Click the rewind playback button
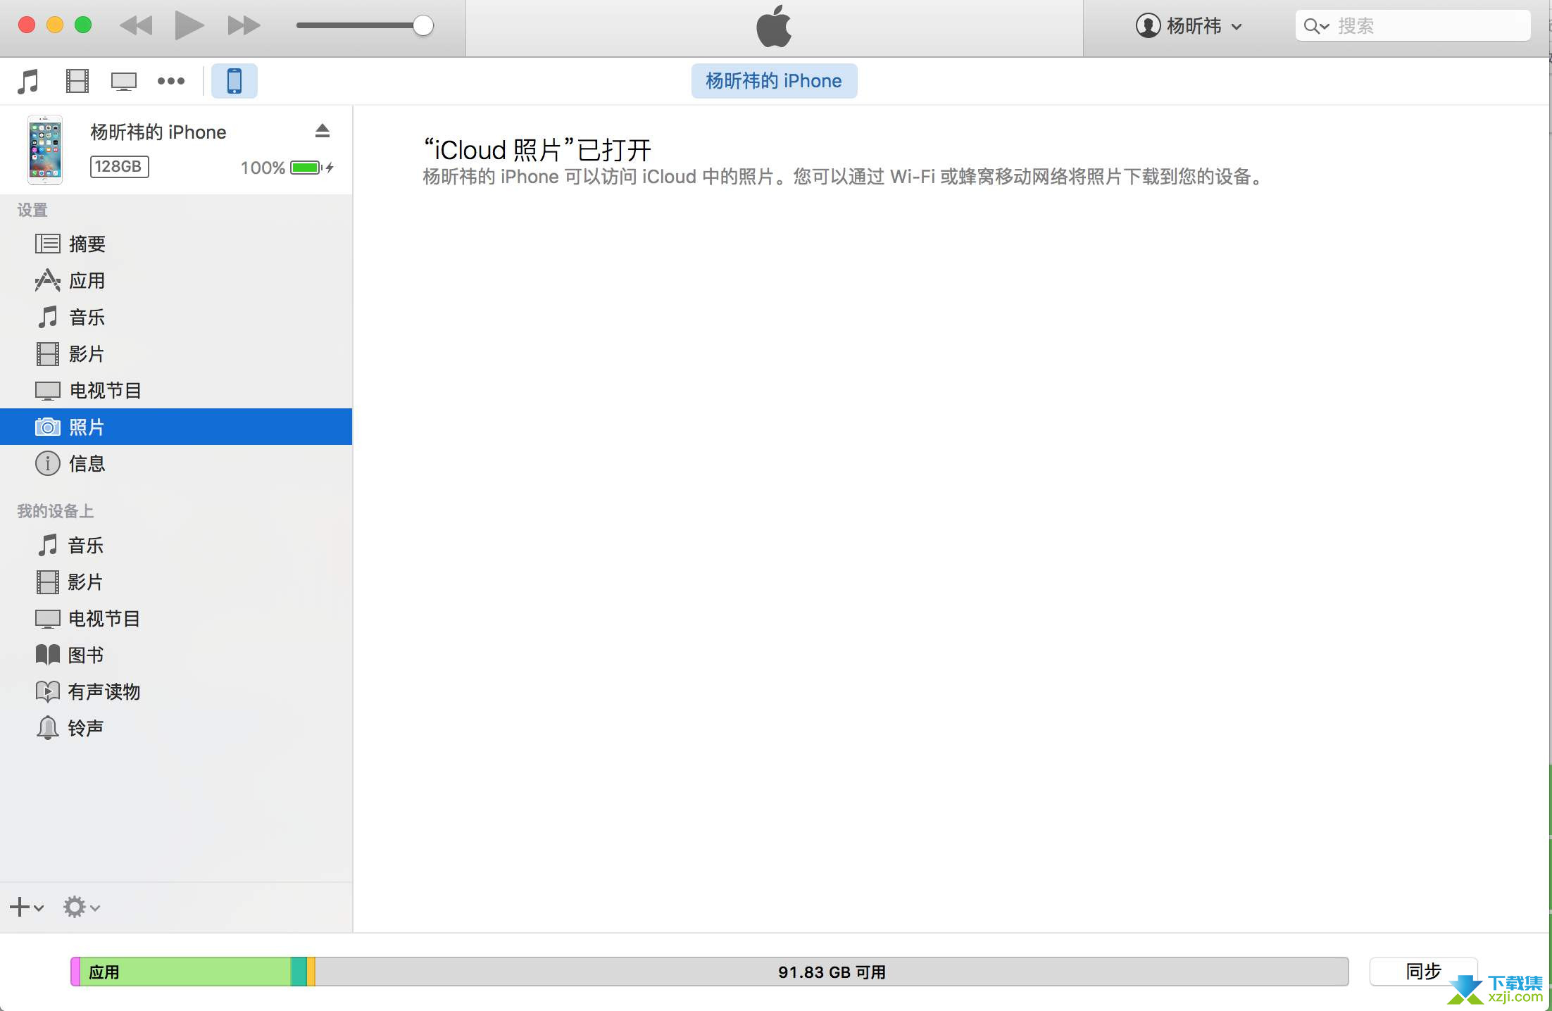The height and width of the screenshot is (1011, 1552). [x=136, y=26]
